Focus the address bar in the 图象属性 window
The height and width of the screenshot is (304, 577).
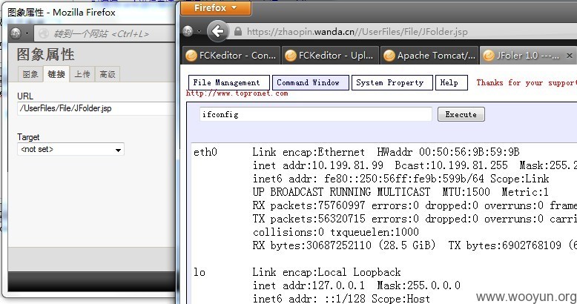[105, 34]
